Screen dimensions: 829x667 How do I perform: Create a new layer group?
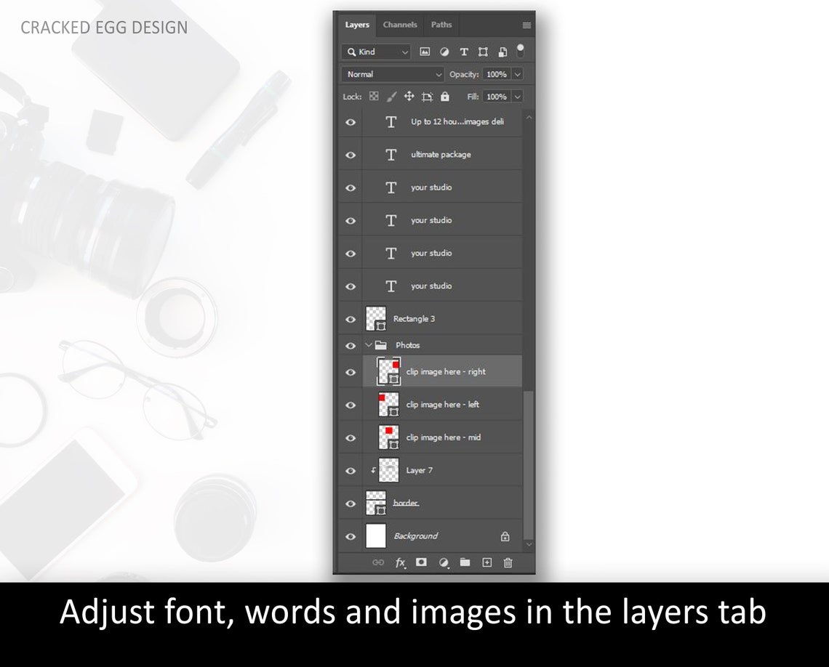[465, 562]
